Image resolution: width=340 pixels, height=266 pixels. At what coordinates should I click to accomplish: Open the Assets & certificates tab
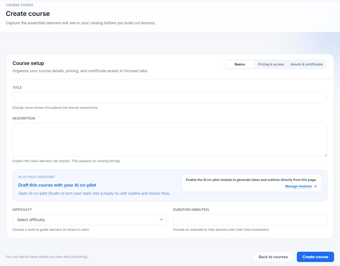[x=307, y=64]
